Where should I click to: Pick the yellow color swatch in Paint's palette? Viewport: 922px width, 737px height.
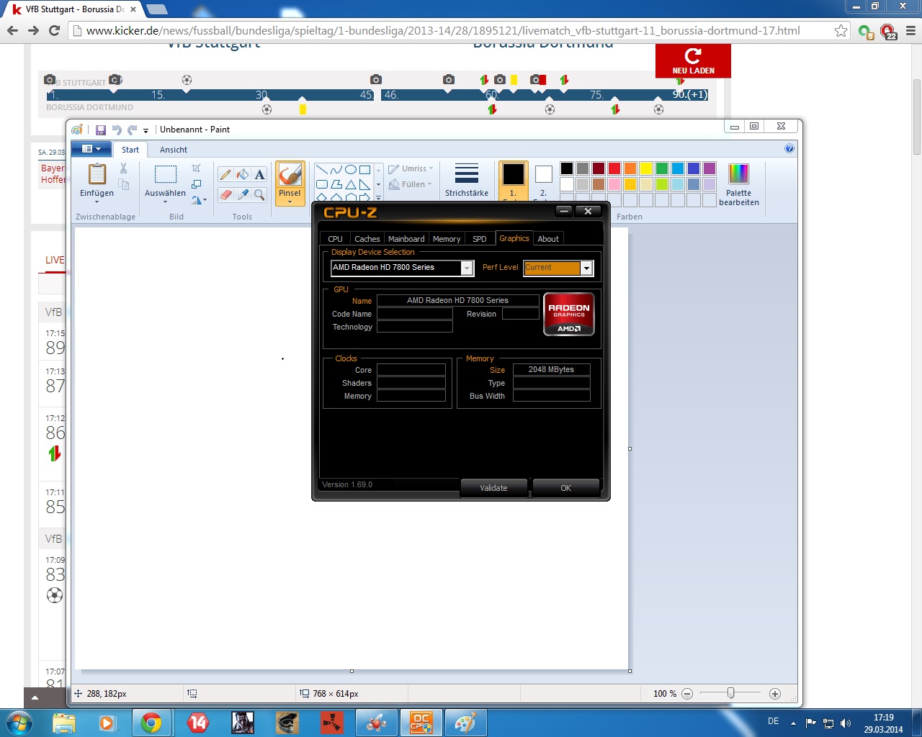pyautogui.click(x=646, y=168)
